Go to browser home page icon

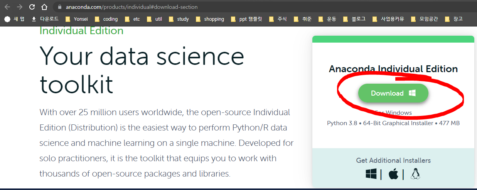[x=44, y=7]
